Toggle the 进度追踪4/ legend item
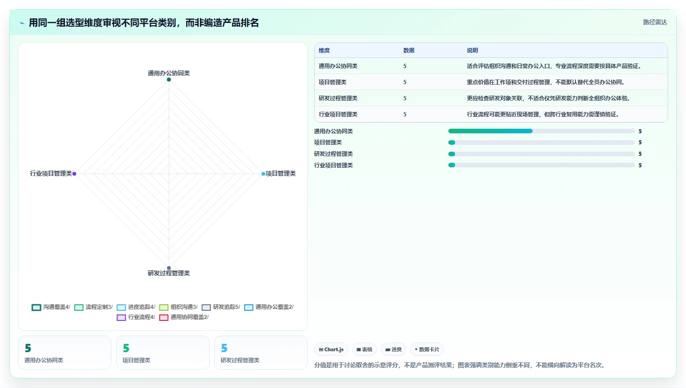Viewport: 686px width, 388px height. [136, 307]
